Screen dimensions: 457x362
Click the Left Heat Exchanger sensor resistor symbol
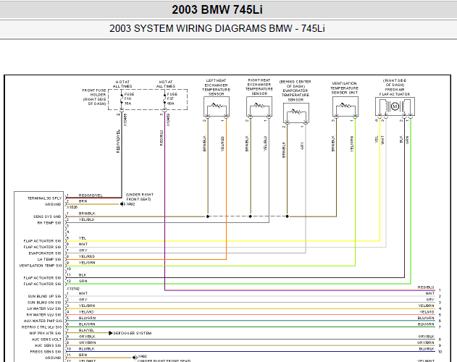click(x=217, y=106)
